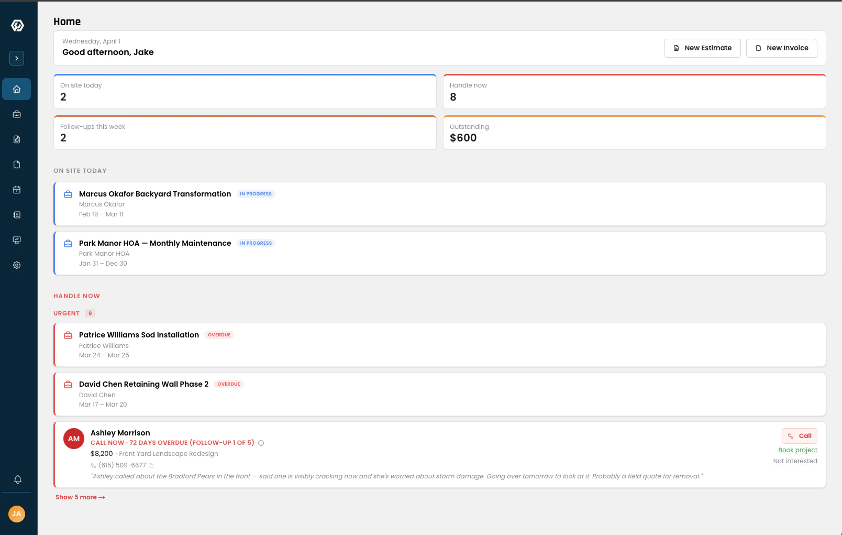Expand the sidebar with the chevron button
Viewport: 842px width, 535px height.
pos(17,58)
